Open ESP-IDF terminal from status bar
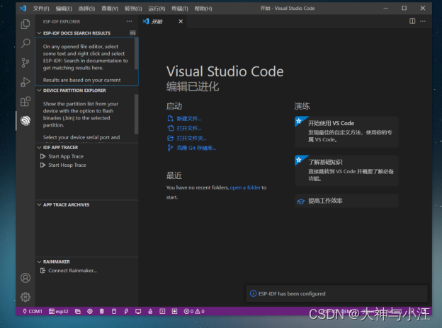The width and height of the screenshot is (442, 328). [162, 311]
